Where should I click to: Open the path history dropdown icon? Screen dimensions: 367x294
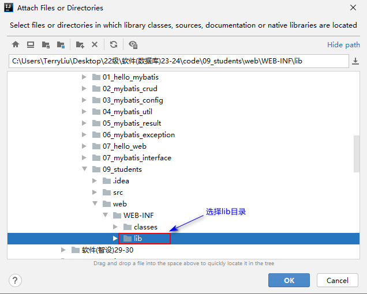[355, 61]
